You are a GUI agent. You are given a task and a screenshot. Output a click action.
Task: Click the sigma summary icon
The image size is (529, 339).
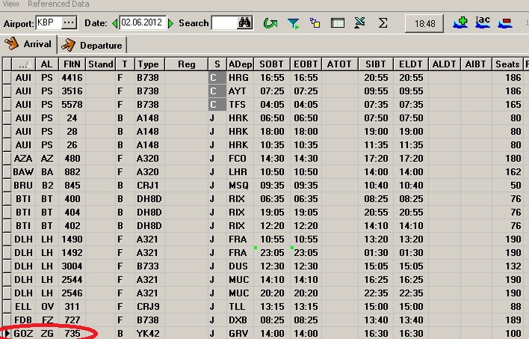click(383, 23)
